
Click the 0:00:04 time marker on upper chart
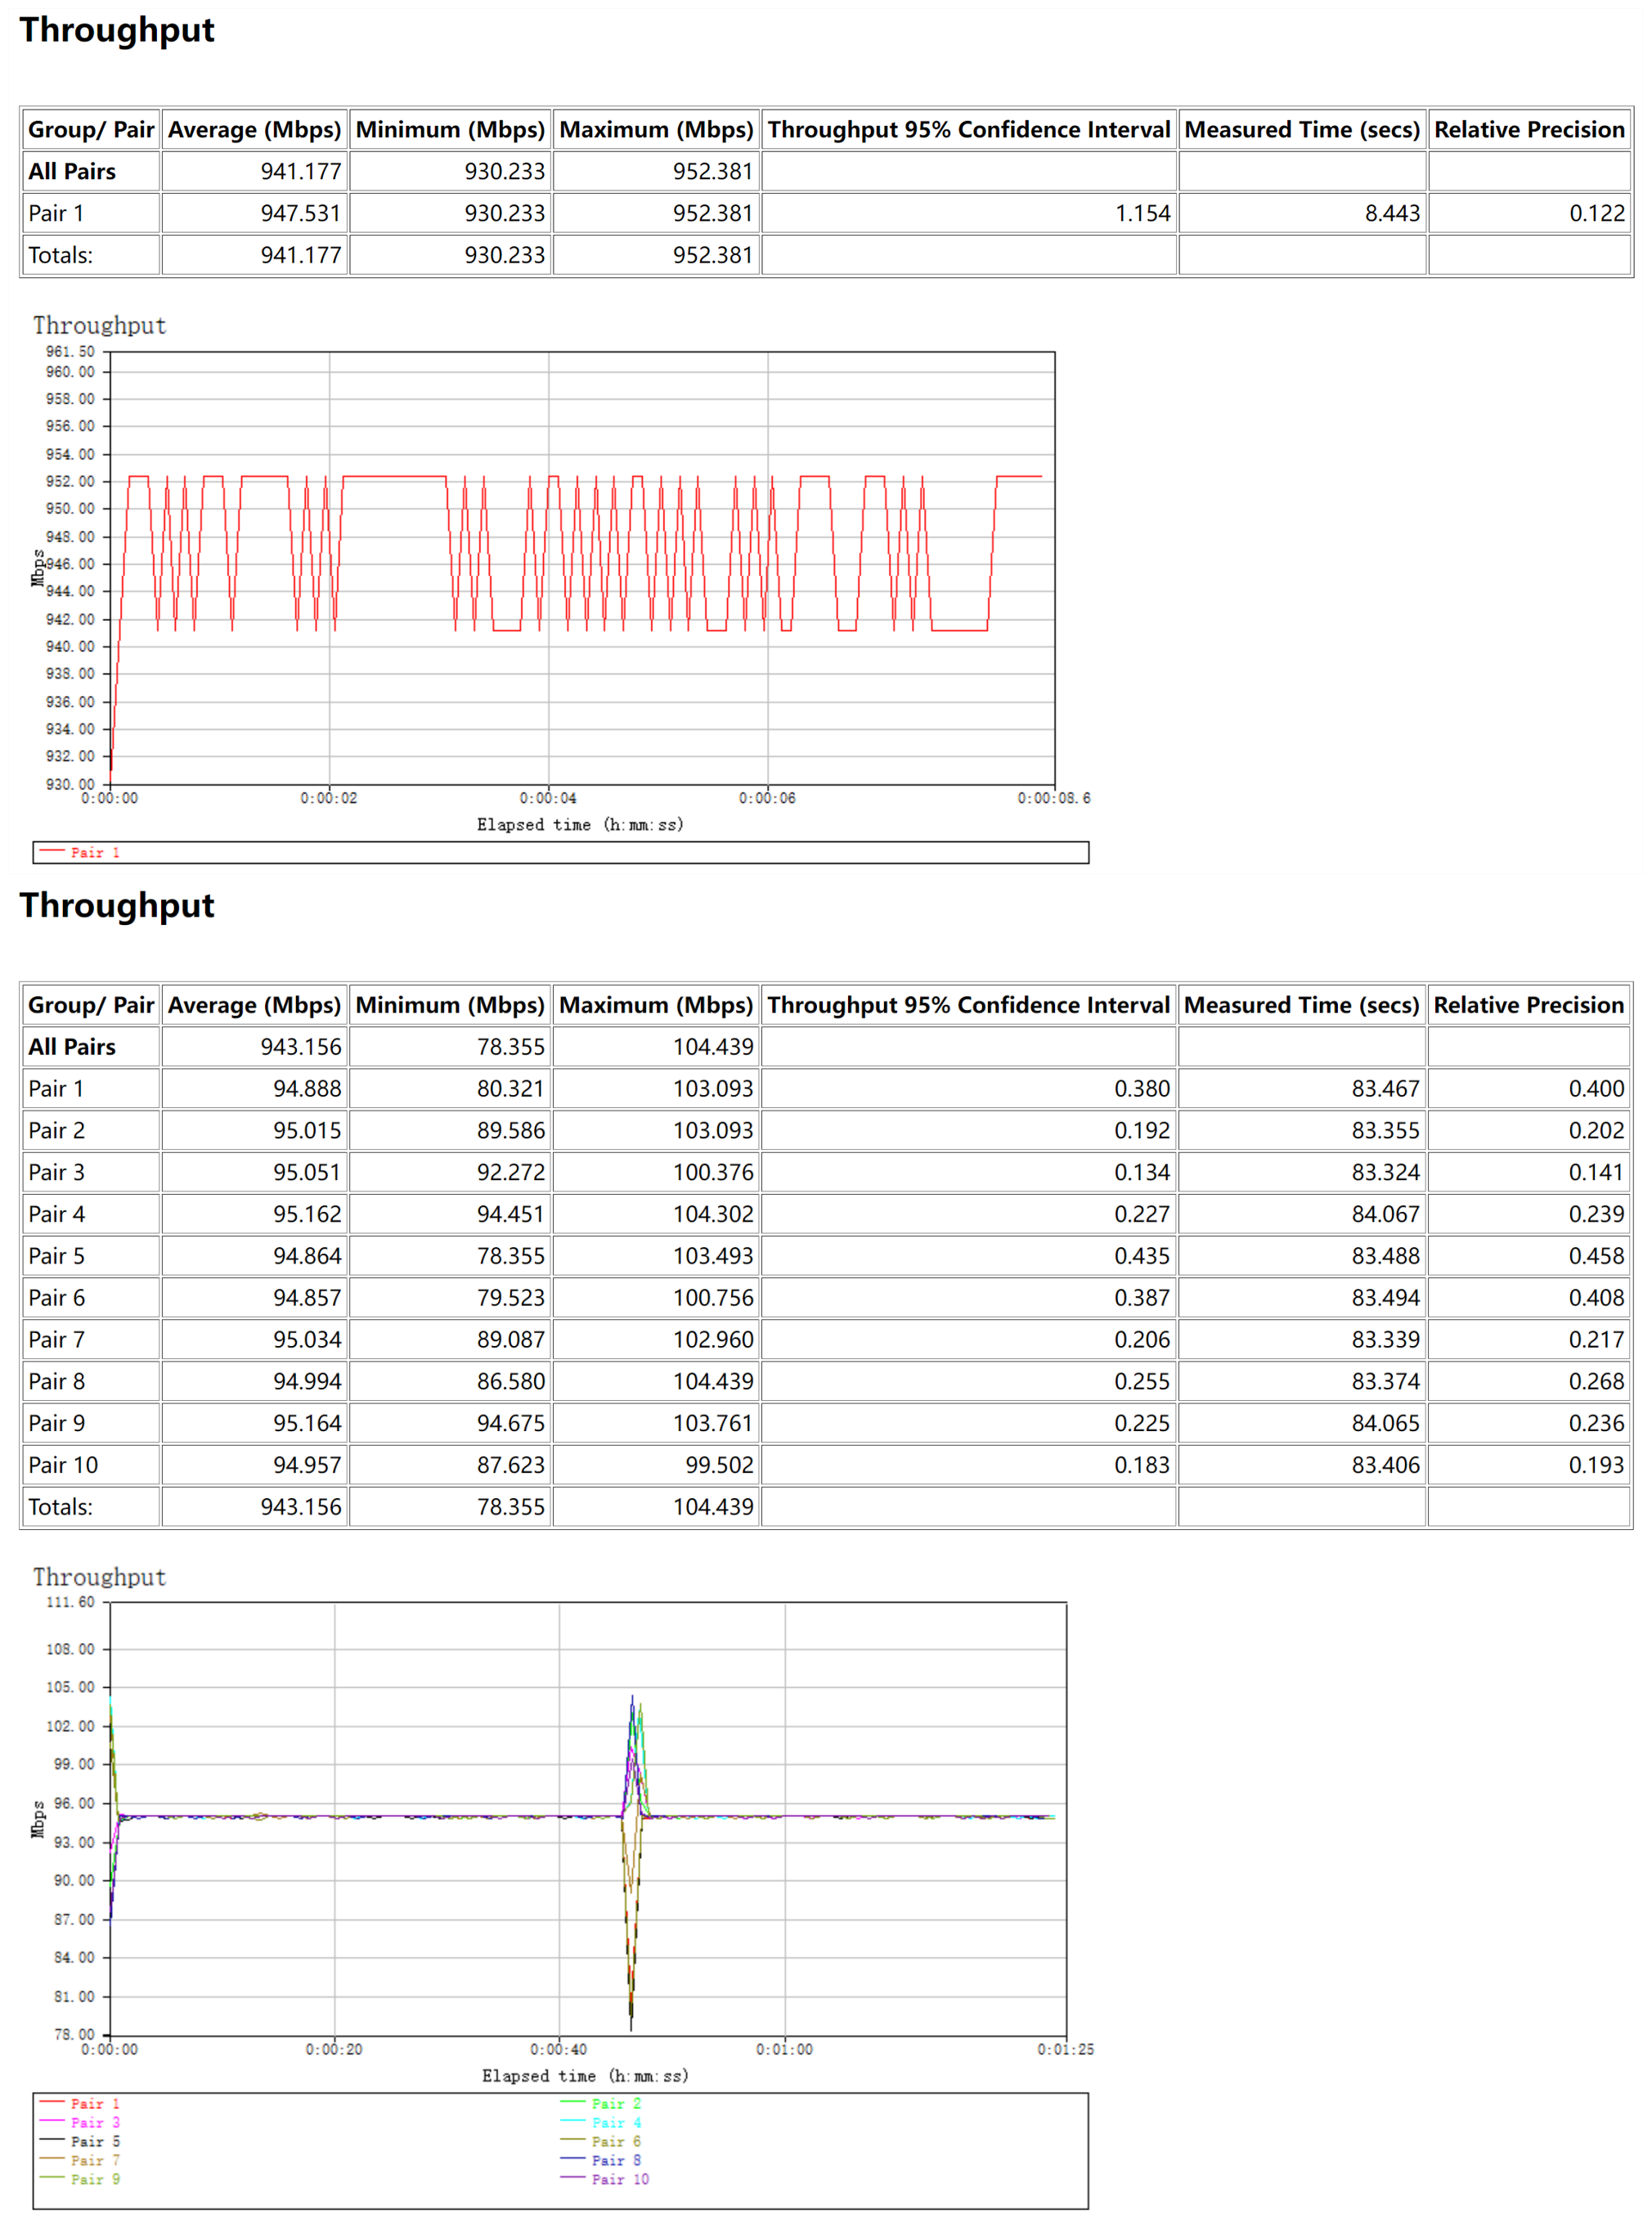point(548,798)
